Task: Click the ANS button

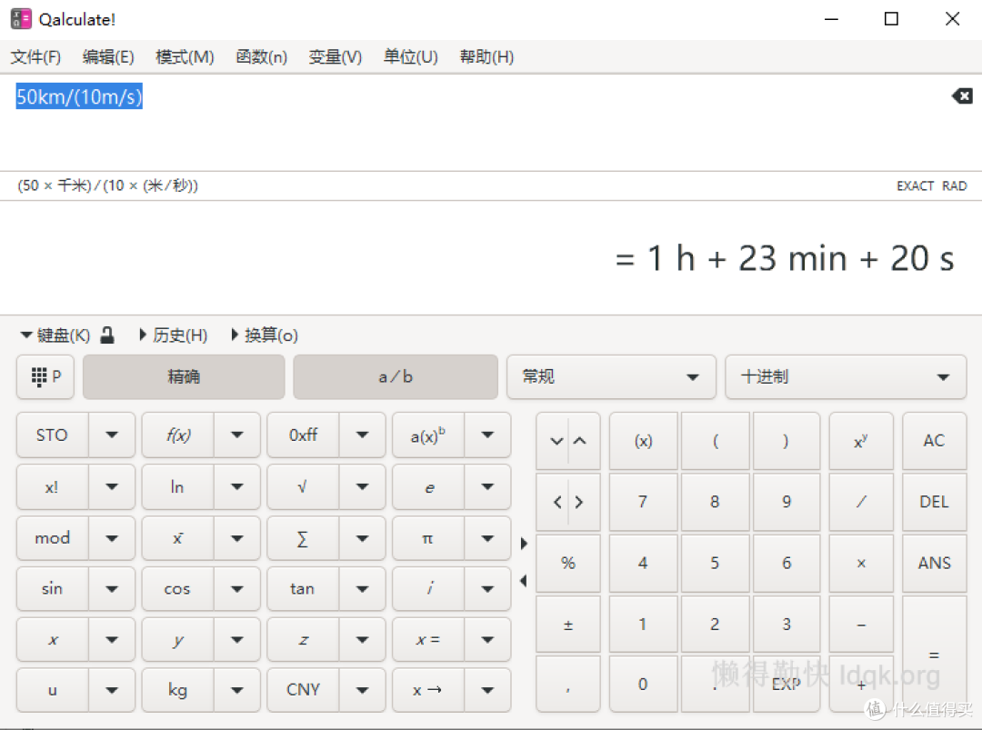Action: pyautogui.click(x=934, y=564)
